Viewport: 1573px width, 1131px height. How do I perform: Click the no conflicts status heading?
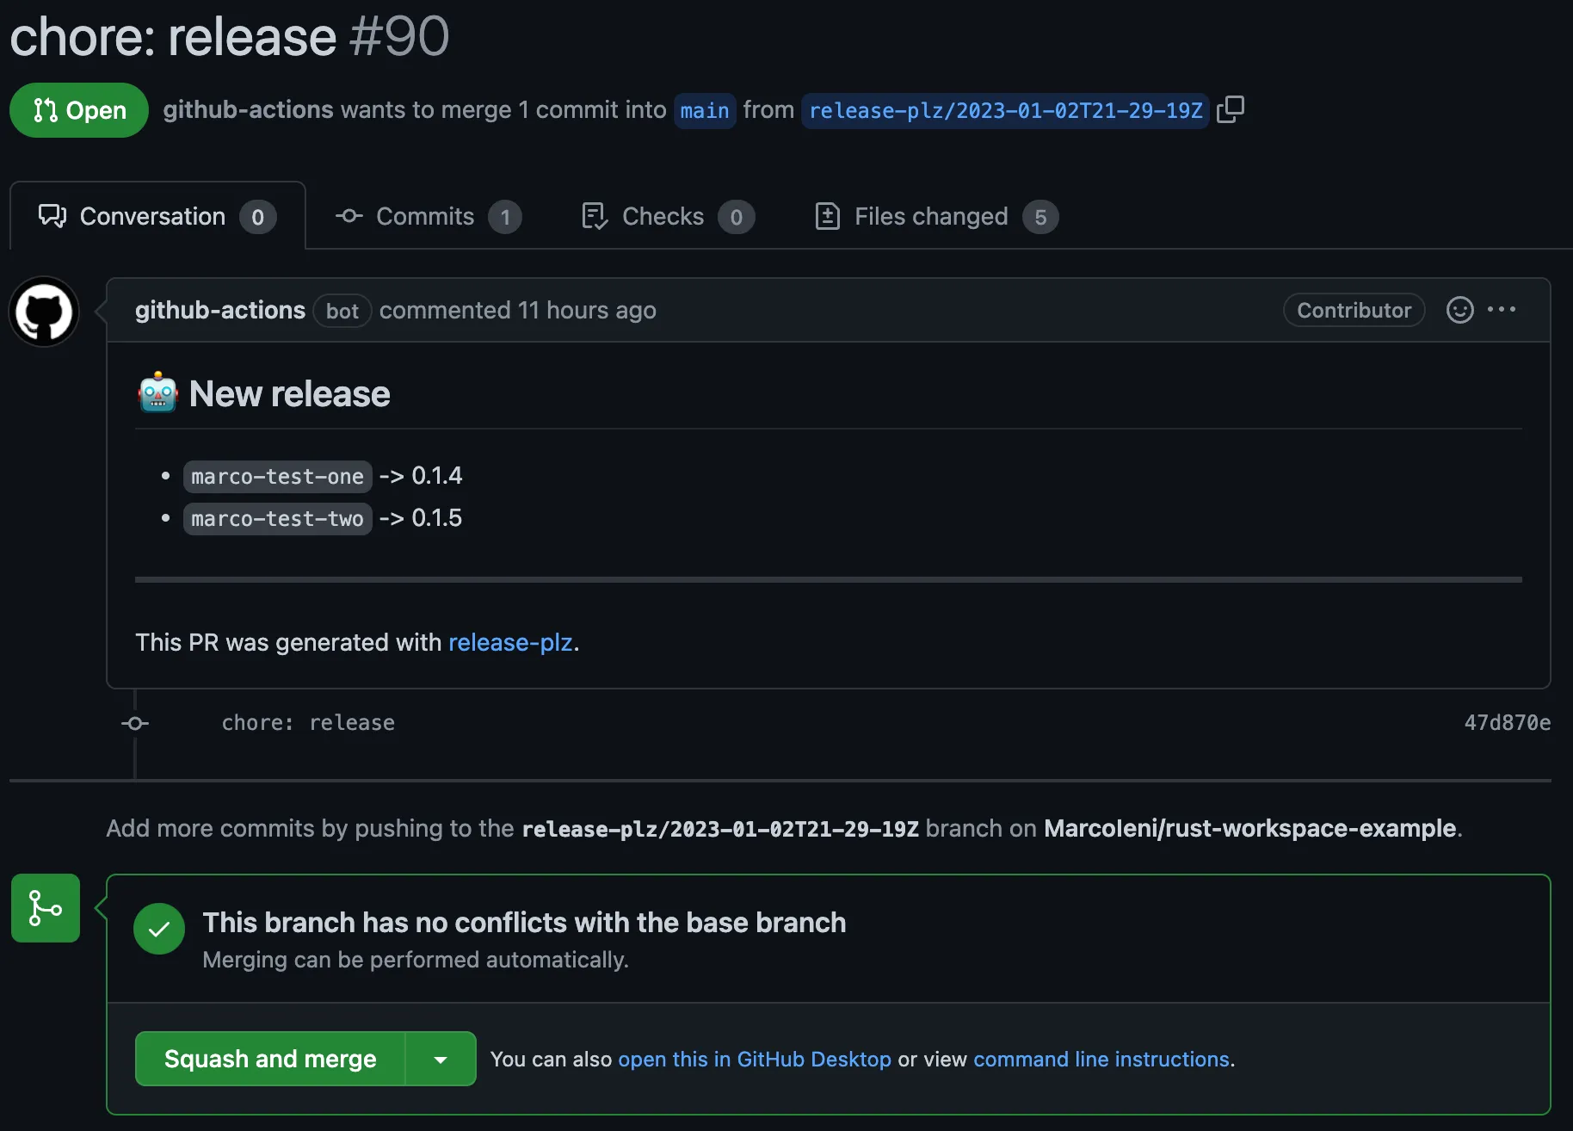tap(524, 922)
